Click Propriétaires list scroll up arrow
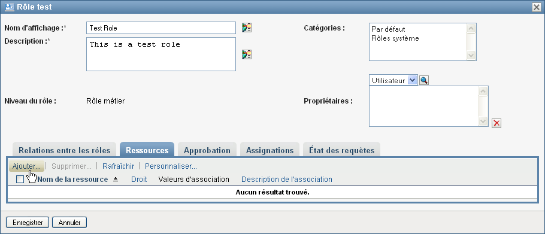 [x=483, y=92]
